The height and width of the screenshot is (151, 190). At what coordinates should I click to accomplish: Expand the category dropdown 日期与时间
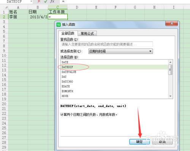coord(120,51)
